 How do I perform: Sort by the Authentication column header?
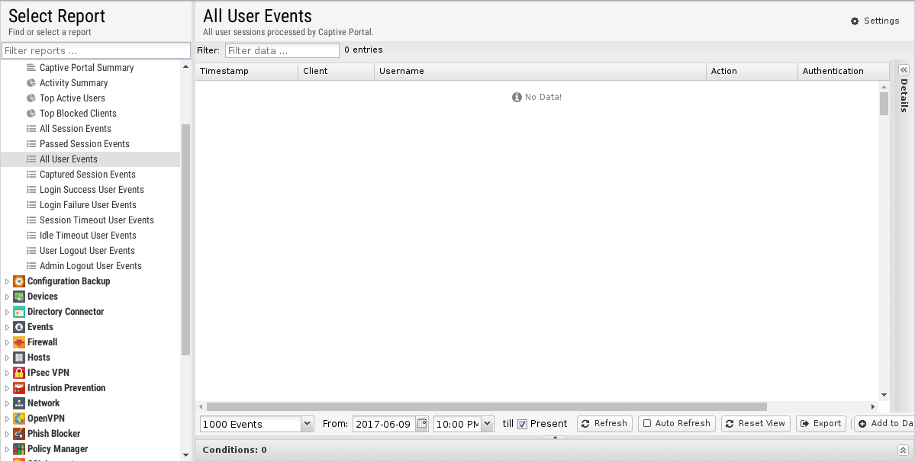point(844,71)
